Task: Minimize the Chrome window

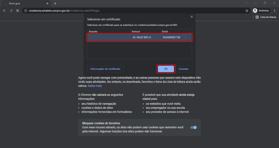Action: (x=256, y=3)
